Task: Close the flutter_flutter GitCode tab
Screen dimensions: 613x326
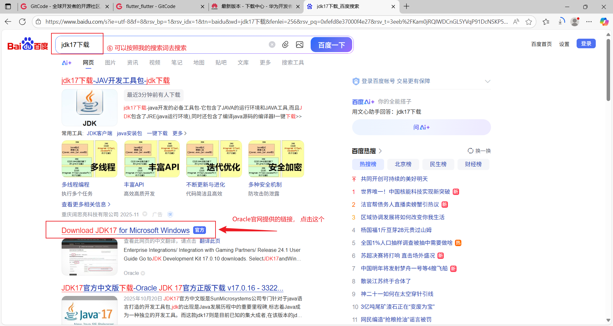Action: click(x=202, y=6)
